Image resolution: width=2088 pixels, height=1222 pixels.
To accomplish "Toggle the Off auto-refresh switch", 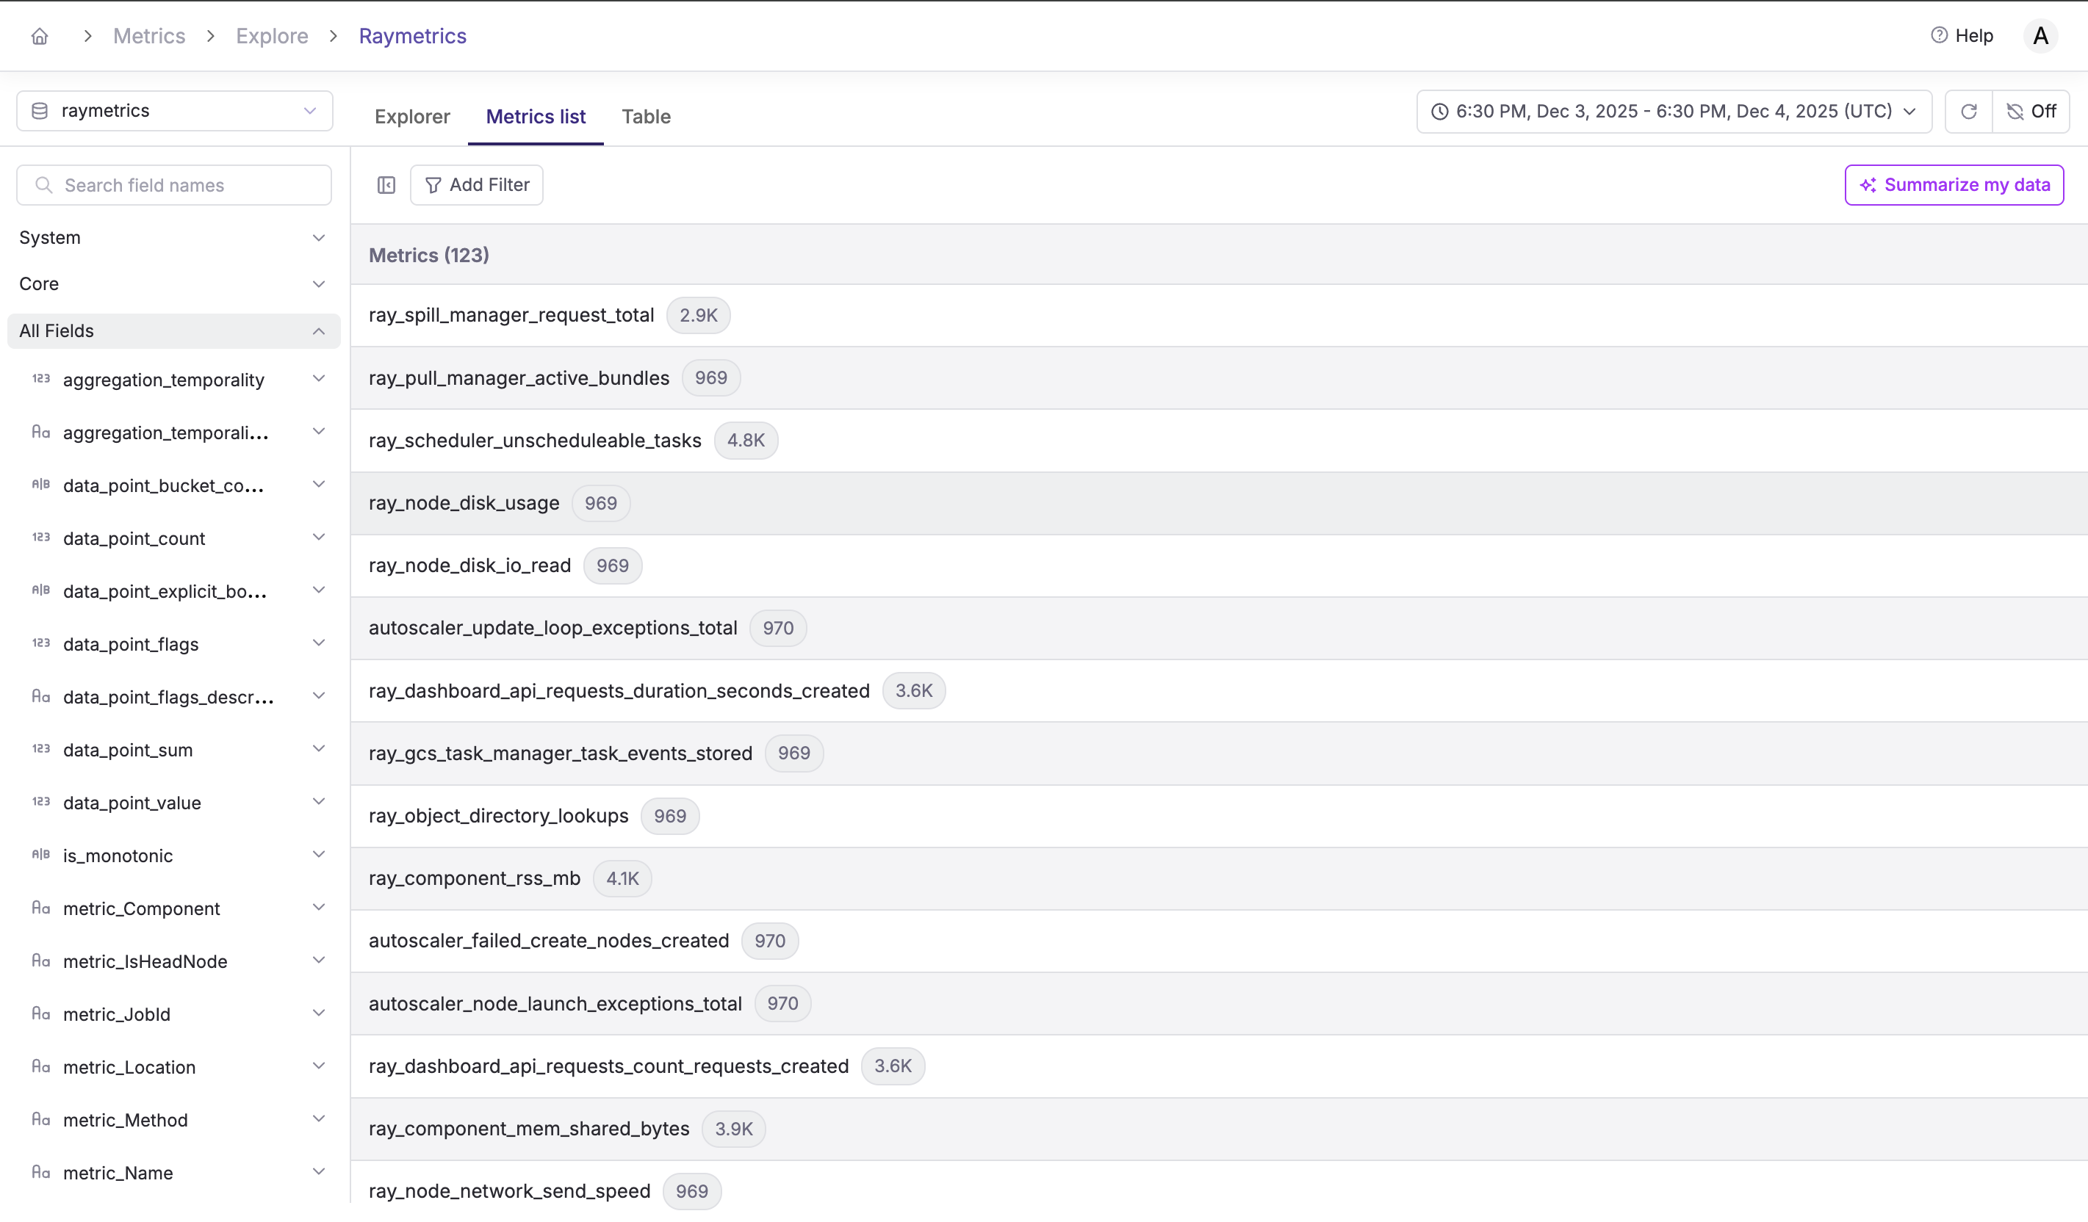I will pyautogui.click(x=2031, y=111).
